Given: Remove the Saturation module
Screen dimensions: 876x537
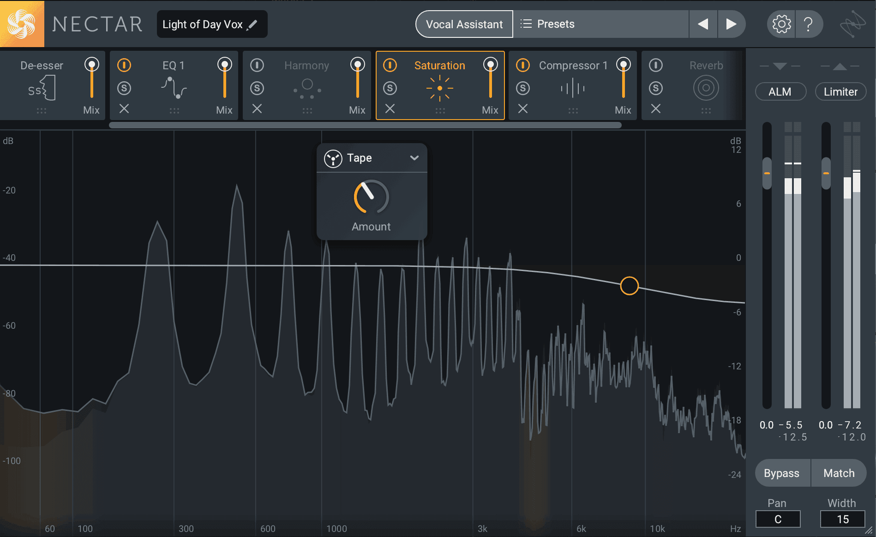Looking at the screenshot, I should (390, 109).
